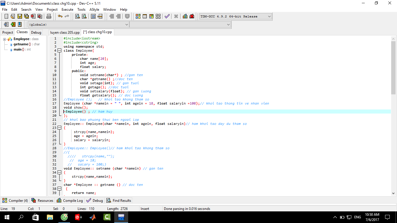Click the Save file floppy icon

click(20, 16)
